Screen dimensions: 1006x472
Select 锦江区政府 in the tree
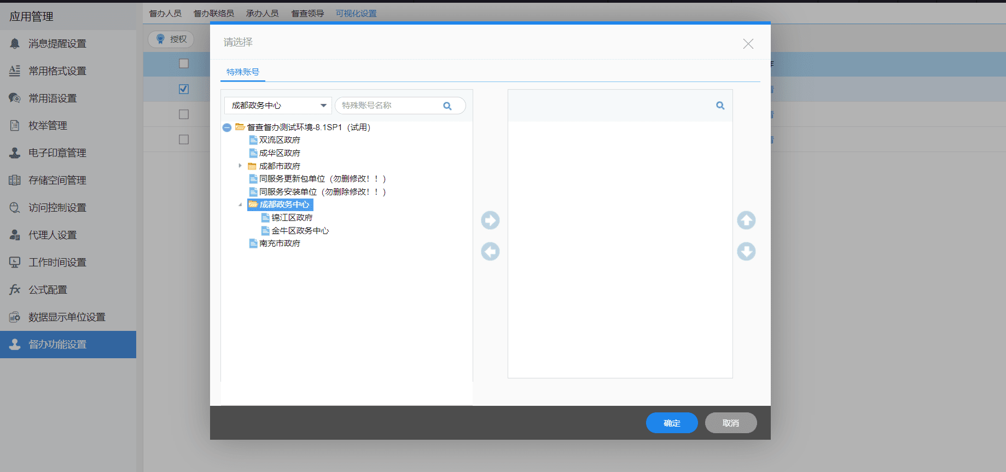point(292,218)
